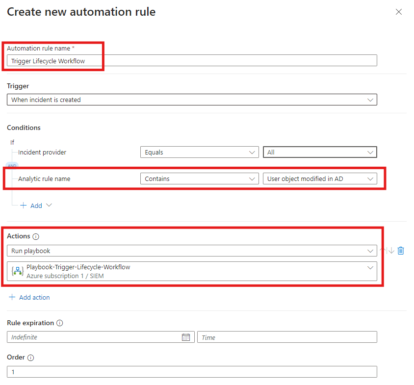Show the info tooltip next to Actions
The height and width of the screenshot is (385, 414).
(x=36, y=236)
